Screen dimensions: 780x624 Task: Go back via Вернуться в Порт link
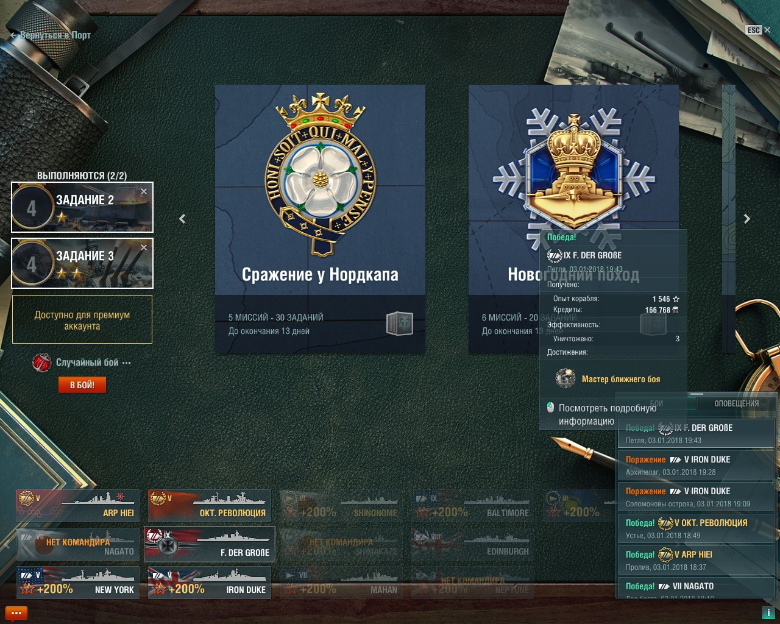[51, 35]
